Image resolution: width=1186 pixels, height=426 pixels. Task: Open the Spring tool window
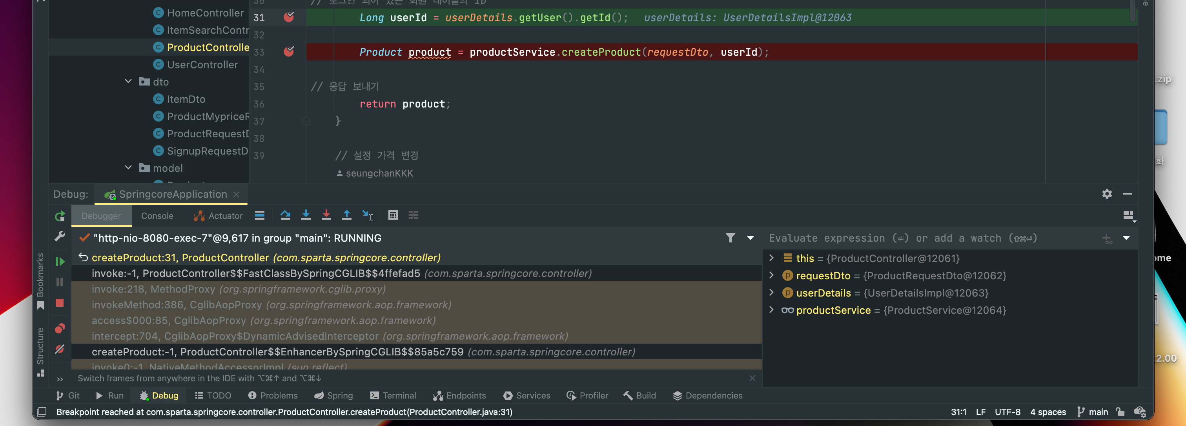coord(333,395)
